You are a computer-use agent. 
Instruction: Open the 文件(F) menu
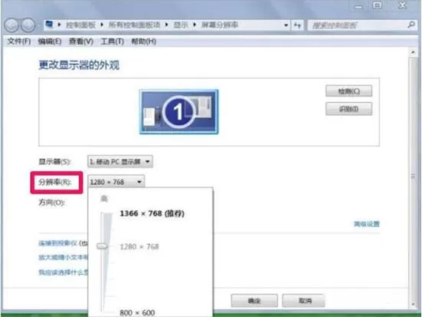(x=19, y=41)
